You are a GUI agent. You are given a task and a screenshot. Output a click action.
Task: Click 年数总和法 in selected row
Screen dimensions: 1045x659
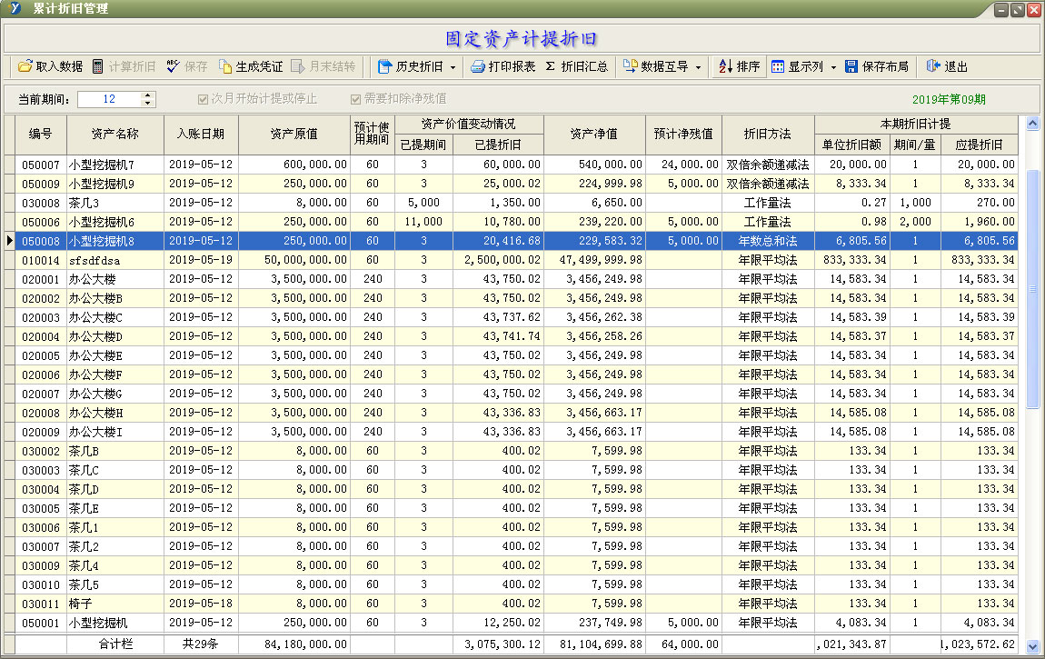click(768, 241)
